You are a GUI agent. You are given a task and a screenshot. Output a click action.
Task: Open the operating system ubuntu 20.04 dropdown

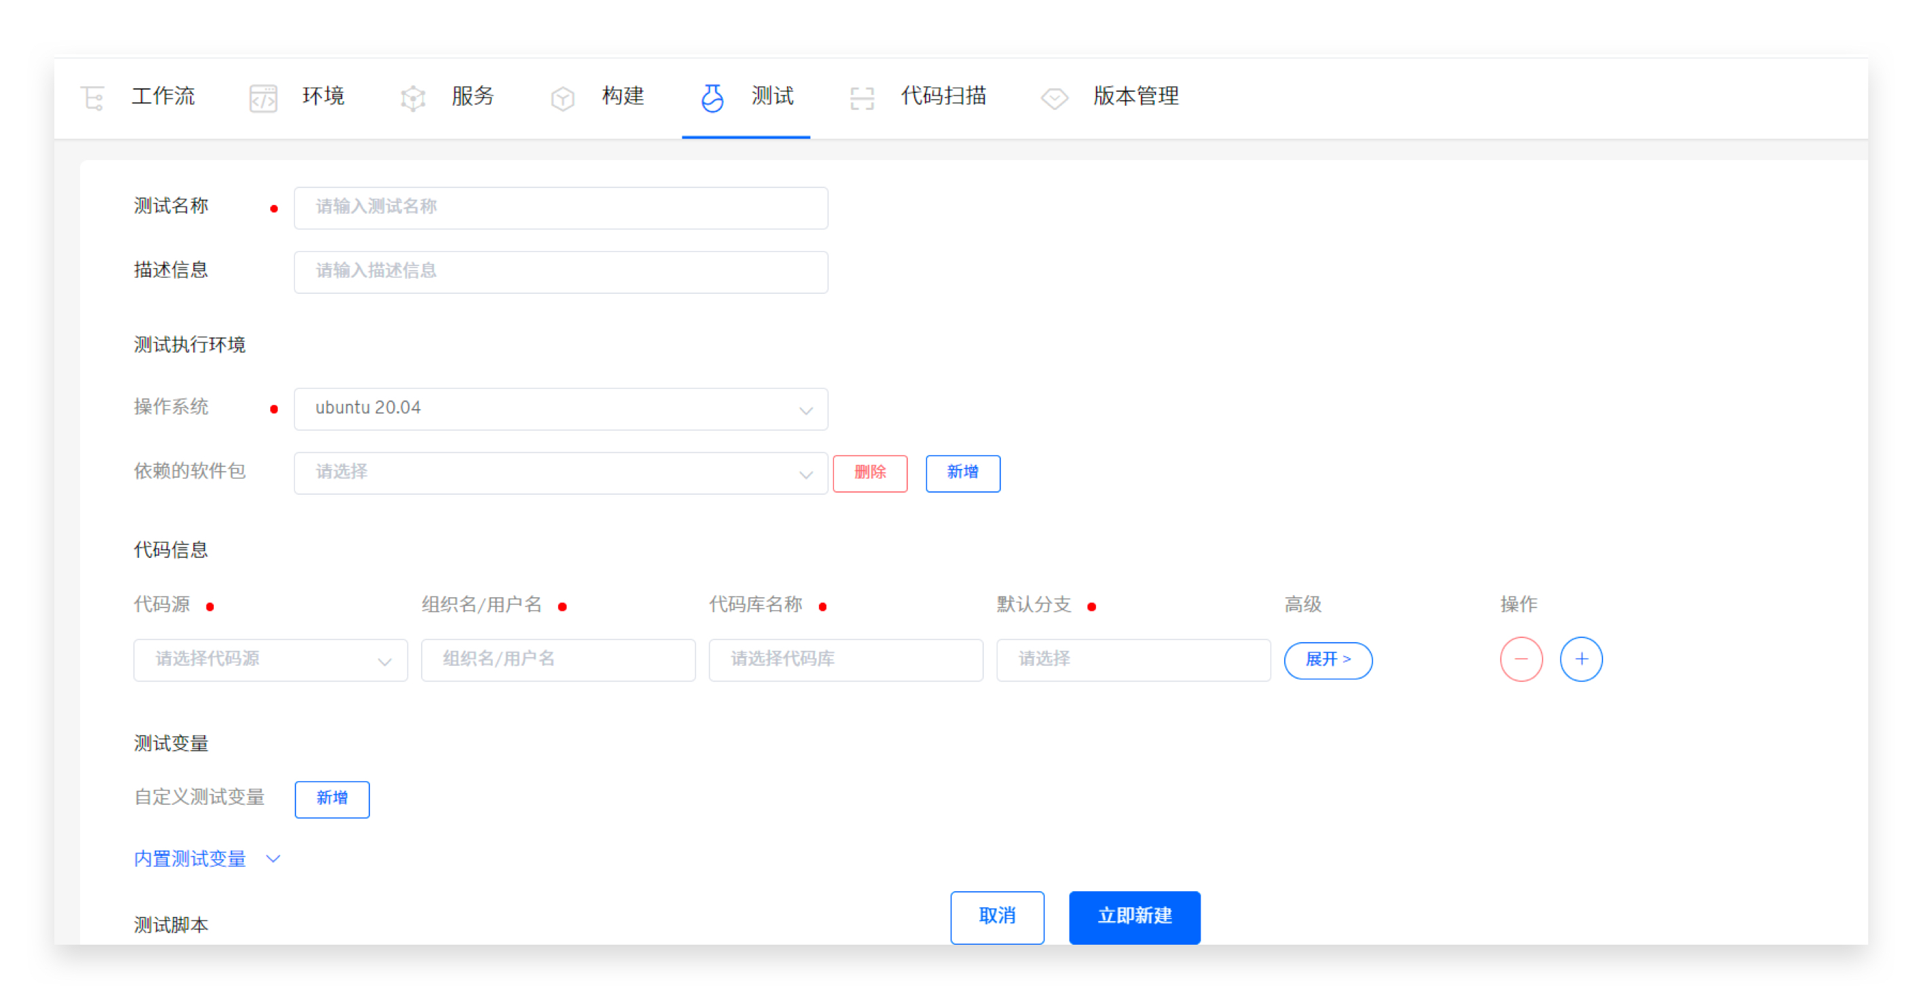[x=560, y=408]
